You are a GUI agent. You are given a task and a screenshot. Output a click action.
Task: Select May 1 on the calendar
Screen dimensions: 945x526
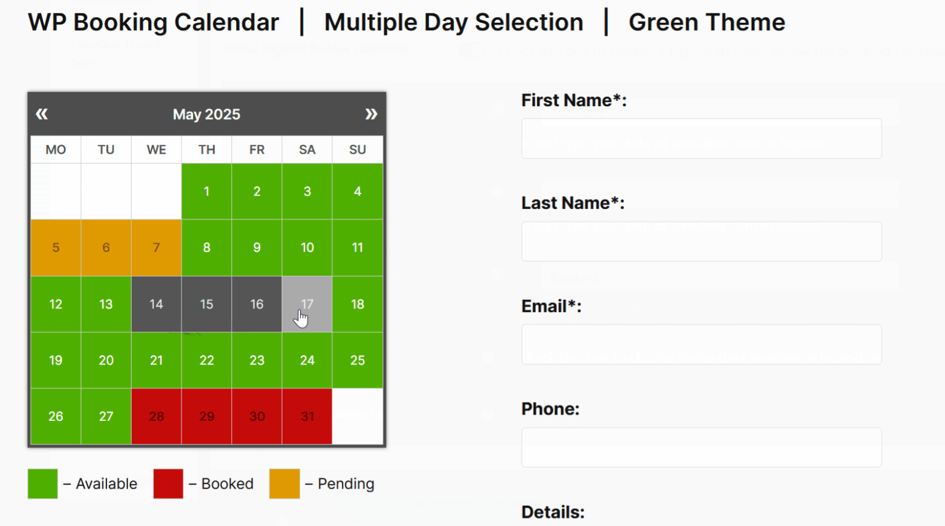click(206, 191)
